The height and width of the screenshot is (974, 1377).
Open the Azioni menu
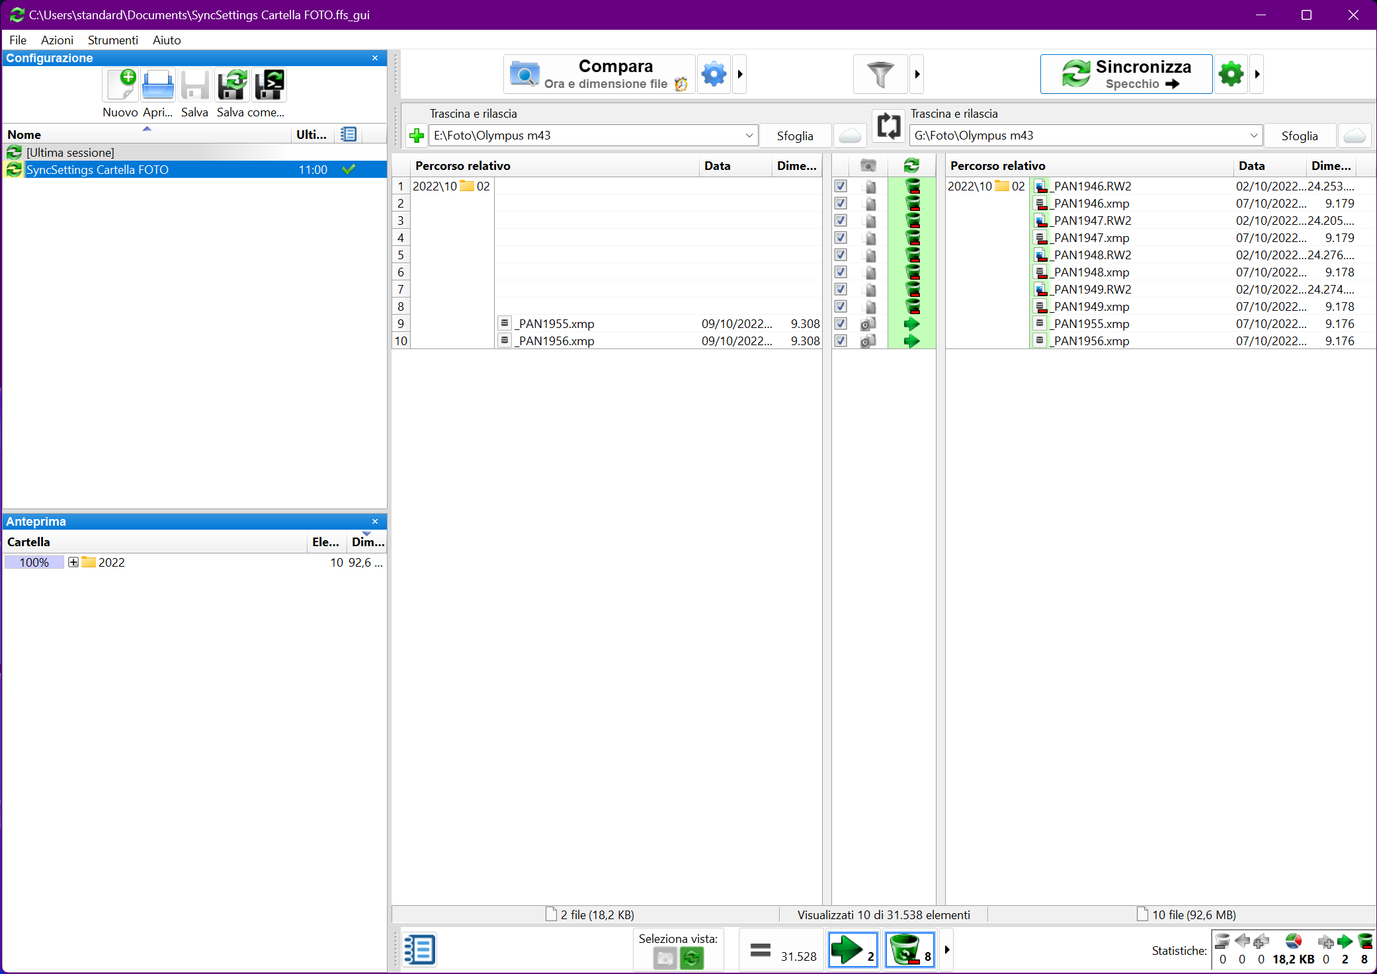click(57, 40)
